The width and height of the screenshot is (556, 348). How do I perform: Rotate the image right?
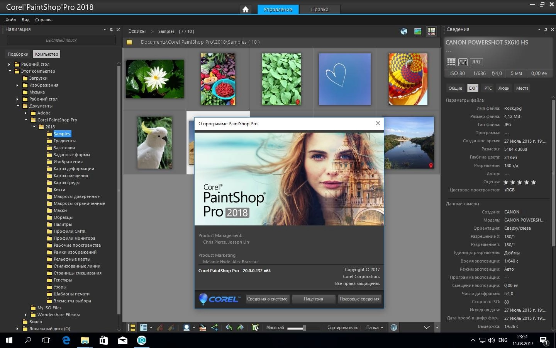[241, 328]
